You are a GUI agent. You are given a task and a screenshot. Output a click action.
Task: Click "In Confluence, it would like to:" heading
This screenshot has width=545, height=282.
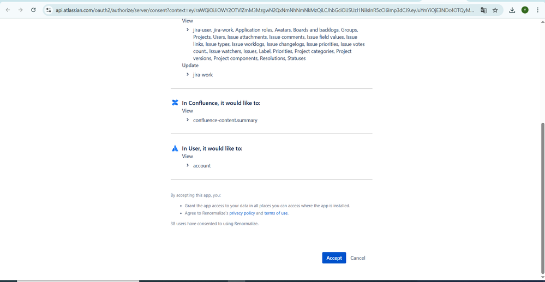pos(221,103)
